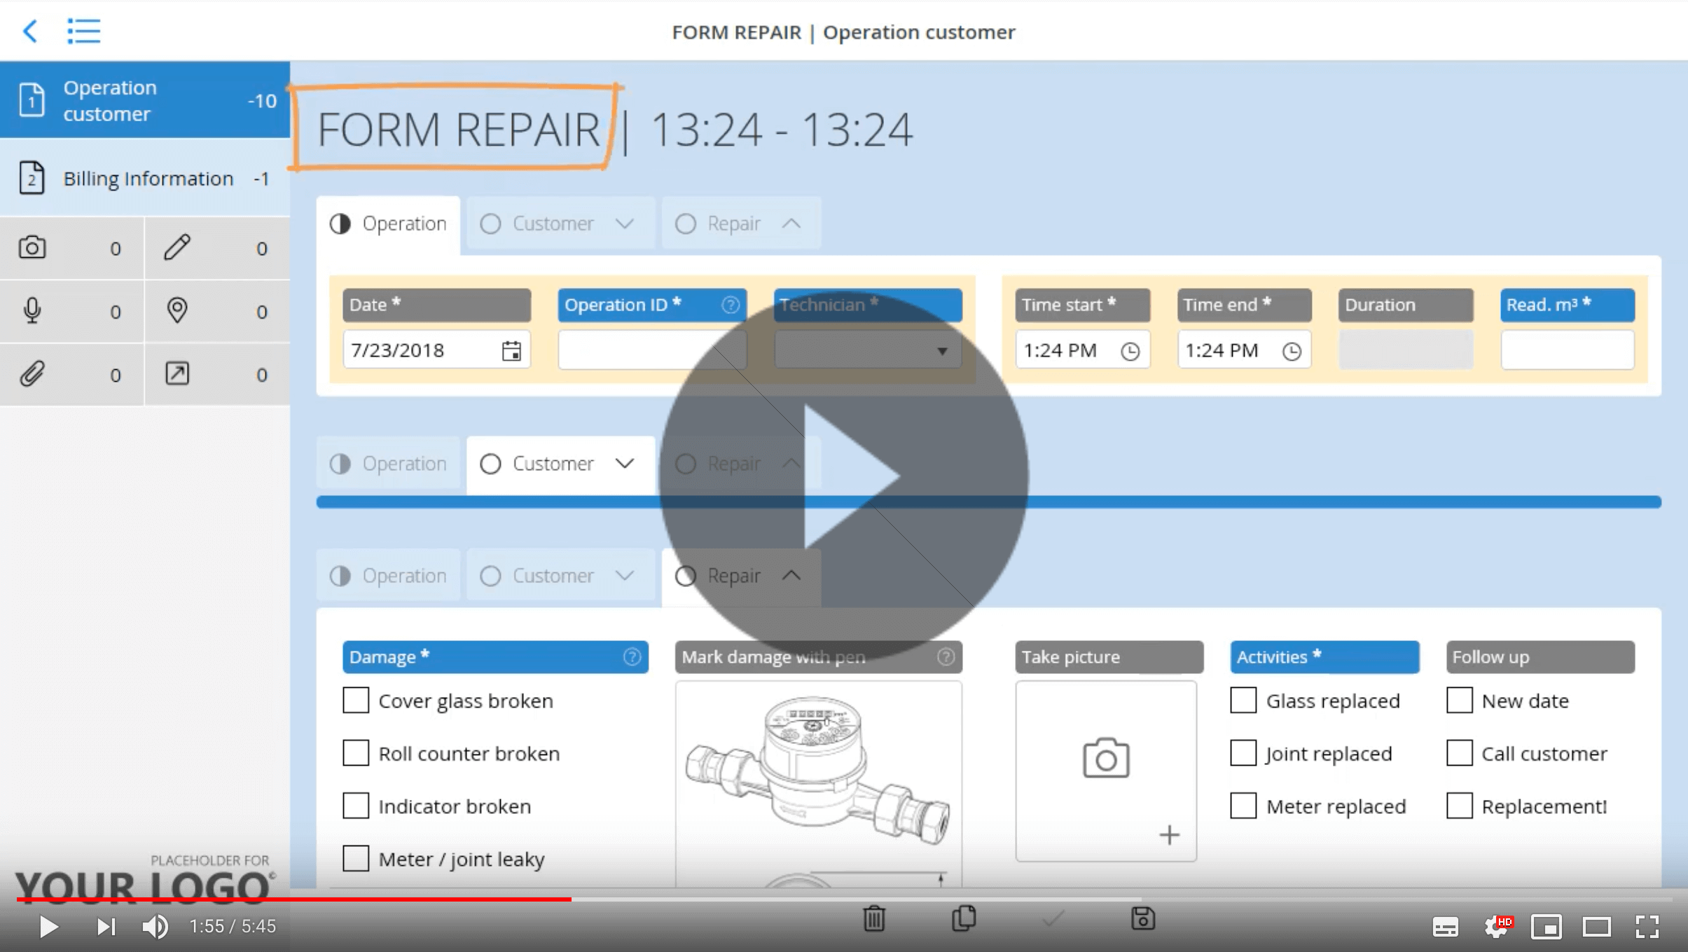Go back using the left arrow

29,31
